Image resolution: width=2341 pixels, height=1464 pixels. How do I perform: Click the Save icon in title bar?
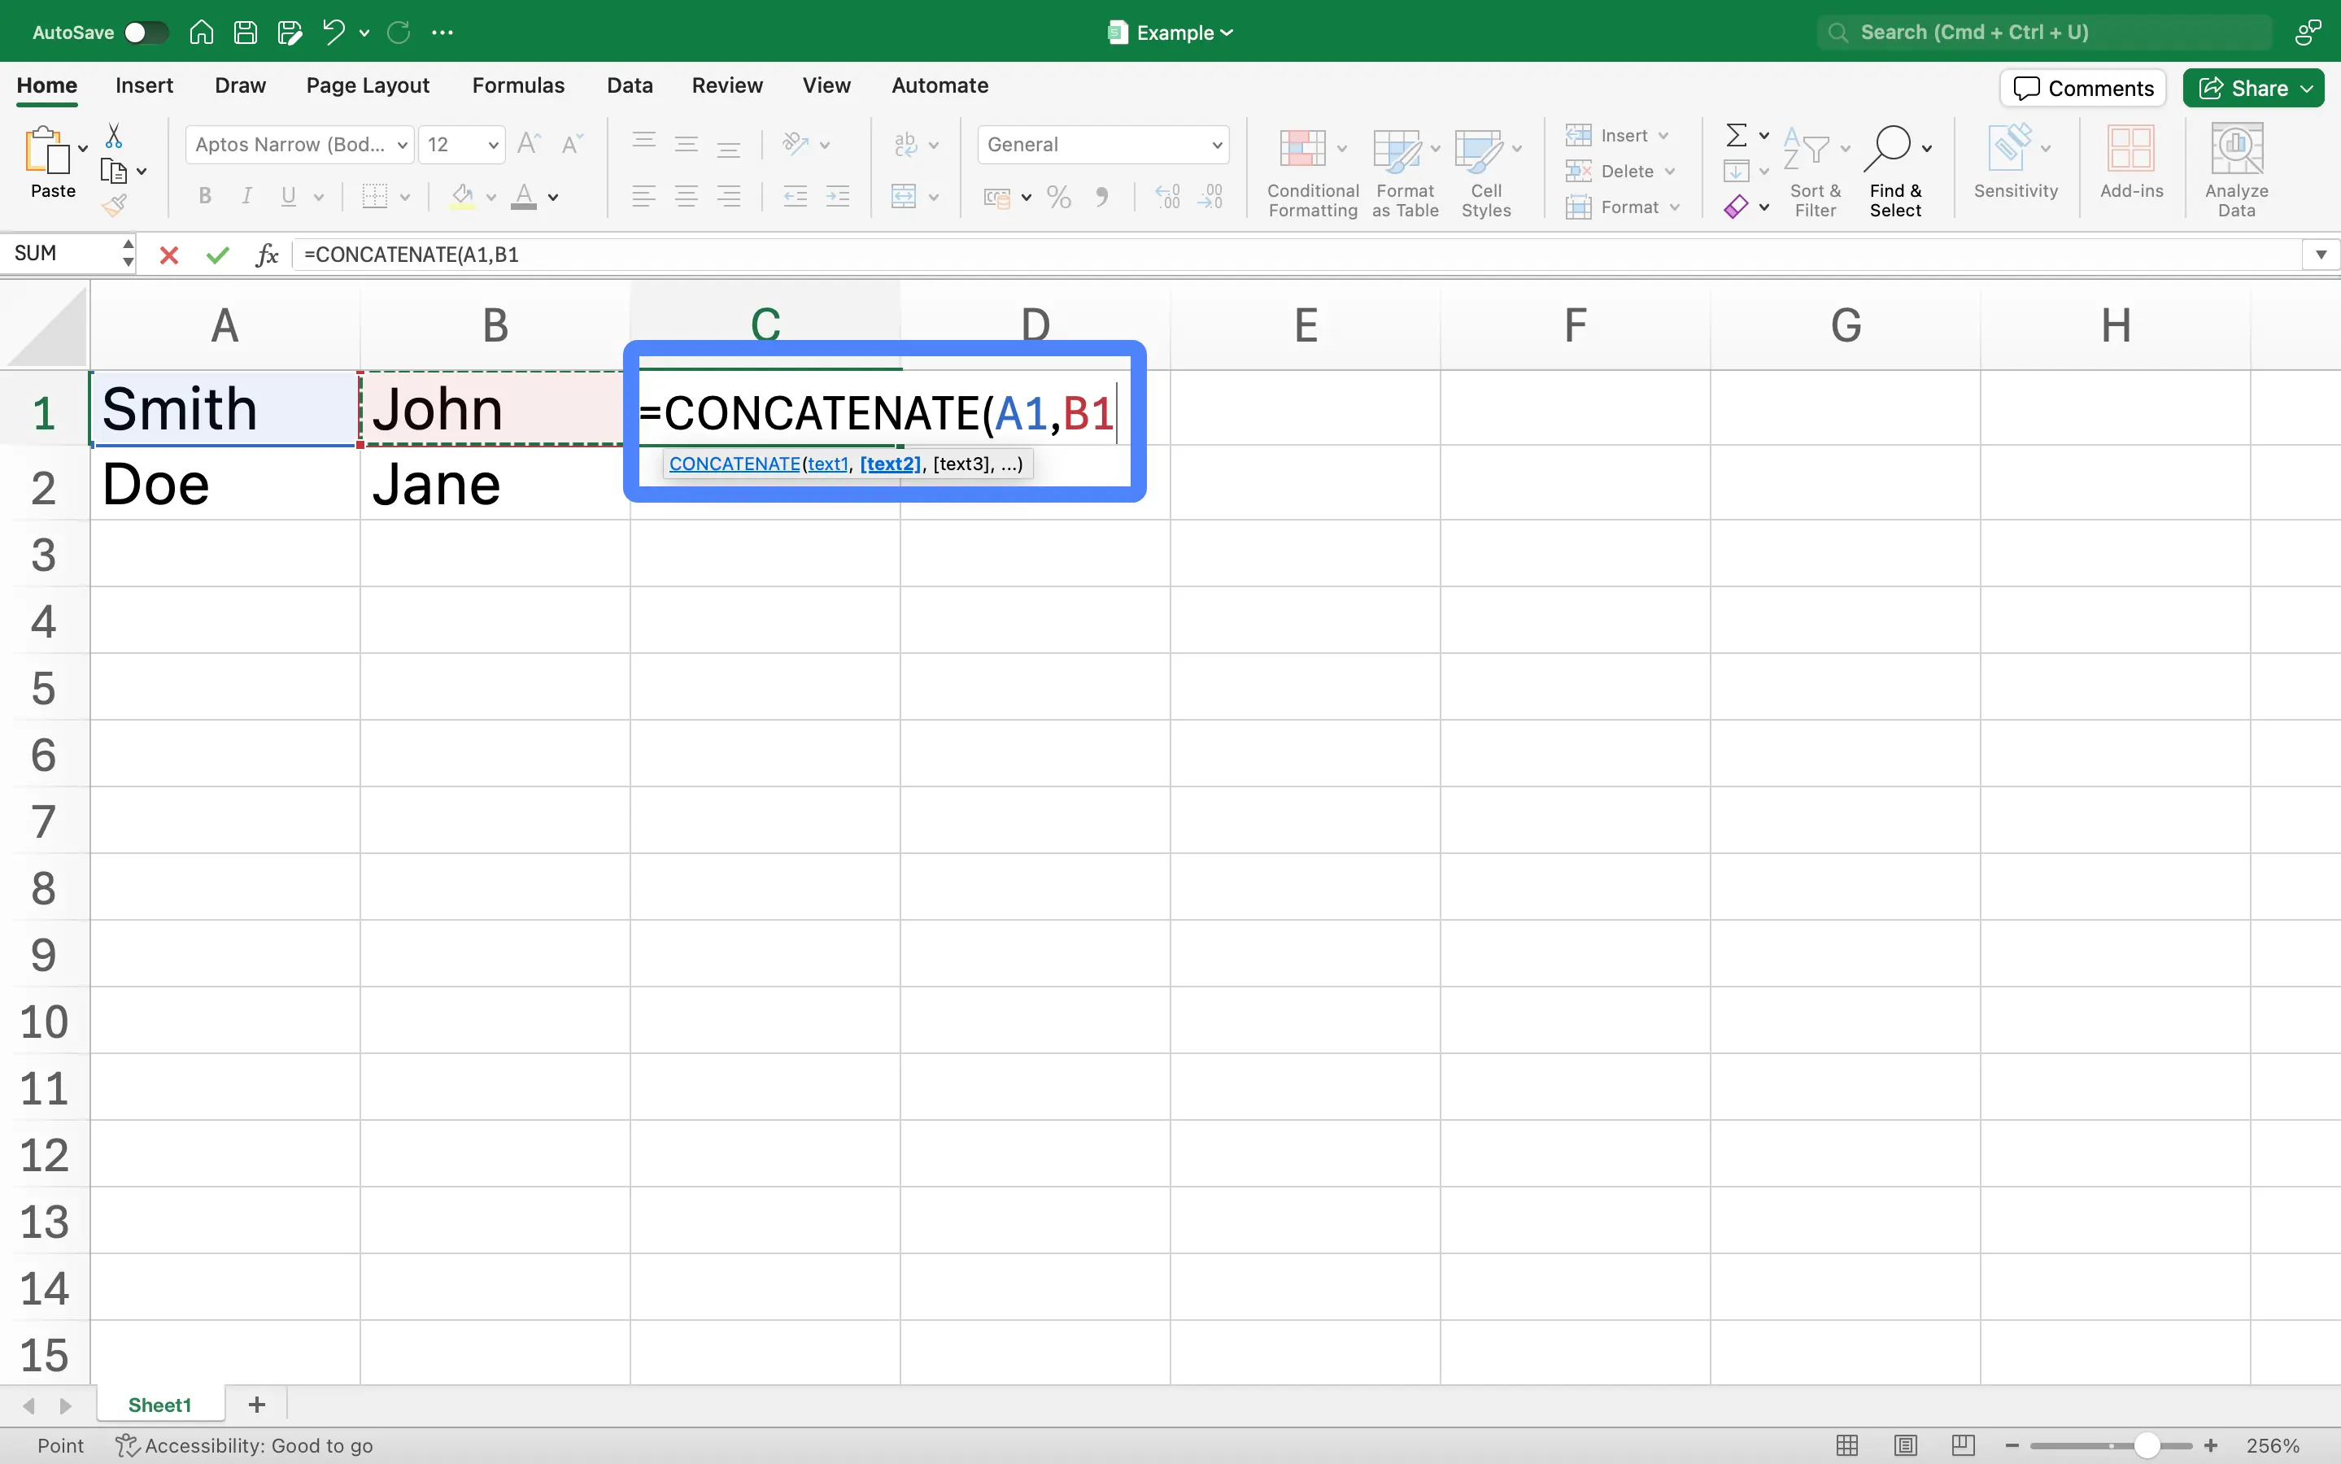coord(246,32)
